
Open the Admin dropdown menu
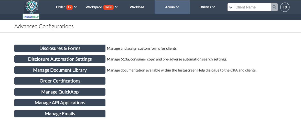click(172, 7)
